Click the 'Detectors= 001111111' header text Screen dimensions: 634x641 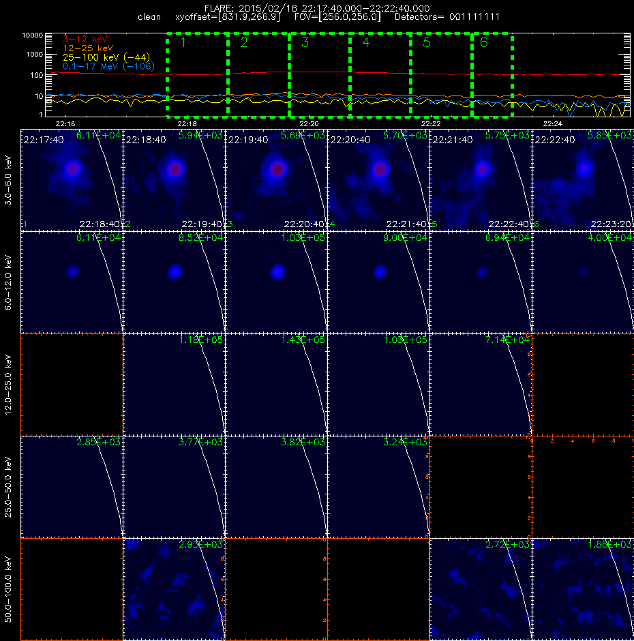447,17
